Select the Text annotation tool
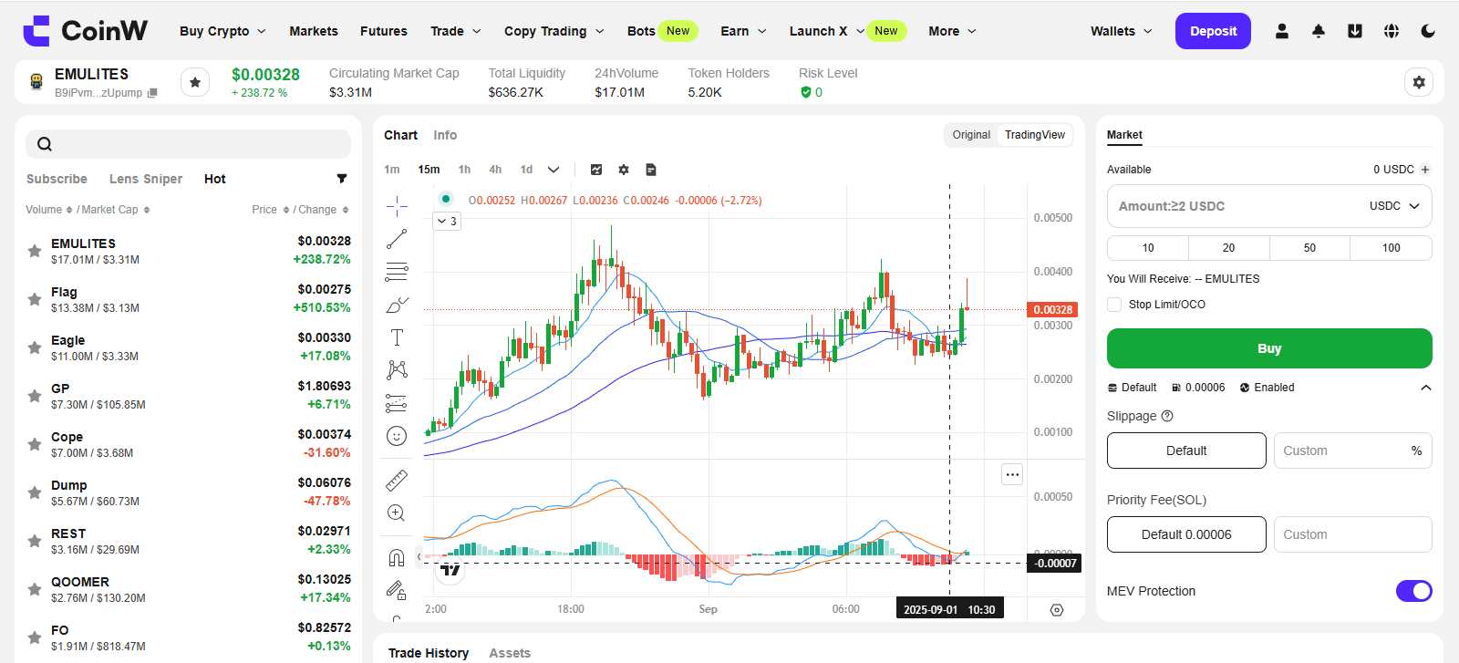 [397, 337]
